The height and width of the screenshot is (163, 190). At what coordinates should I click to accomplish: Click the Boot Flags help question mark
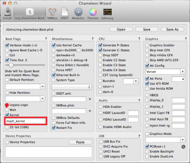click(x=46, y=39)
